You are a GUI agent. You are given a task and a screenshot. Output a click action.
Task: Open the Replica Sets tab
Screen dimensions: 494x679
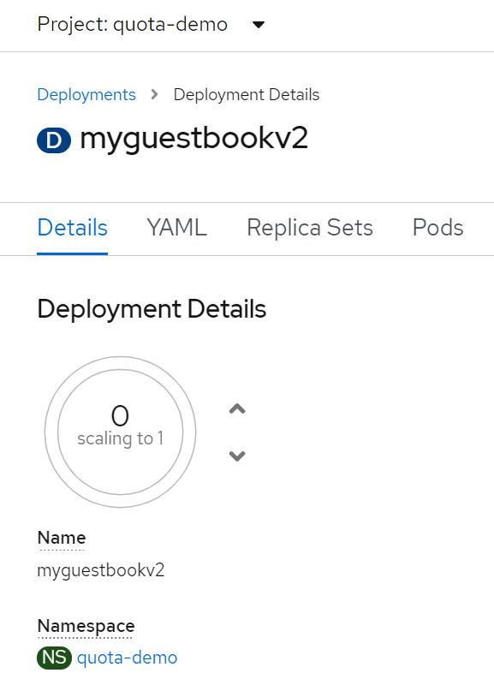pos(310,228)
